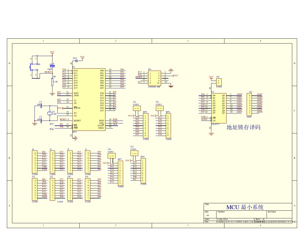Click the J21 CON8 connector

pyautogui.click(x=35, y=189)
